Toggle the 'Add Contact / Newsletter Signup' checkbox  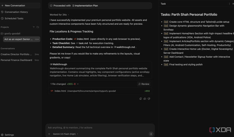coord(166,57)
